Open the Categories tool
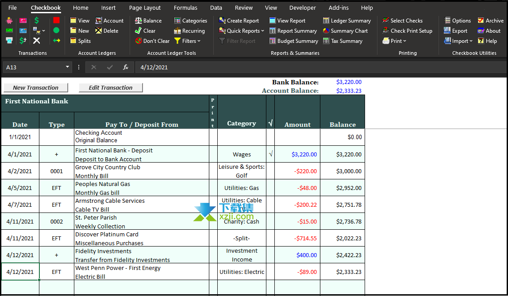508x296 pixels. tap(190, 21)
